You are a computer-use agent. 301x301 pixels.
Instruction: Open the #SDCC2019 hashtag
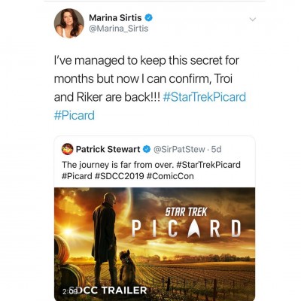(120, 176)
